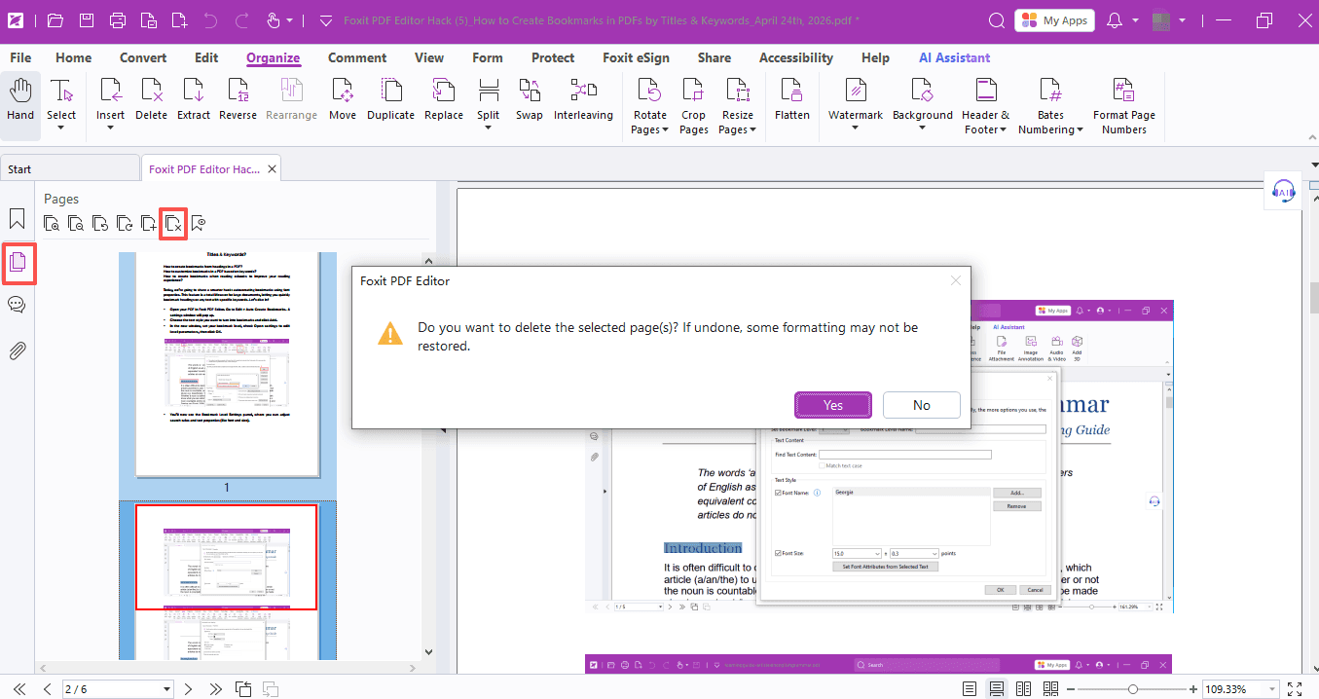Screen dimensions: 1319x699
Task: Expand the Select tool dropdown
Action: click(x=60, y=128)
